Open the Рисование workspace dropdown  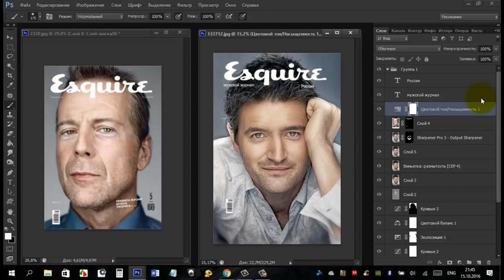click(469, 17)
